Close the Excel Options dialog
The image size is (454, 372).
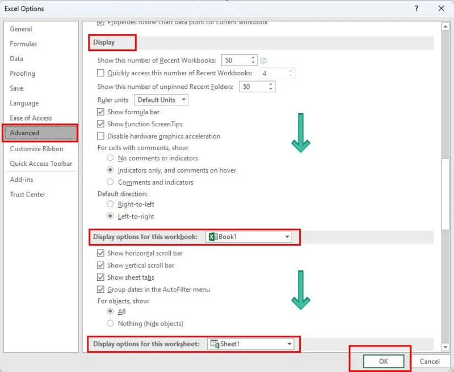(441, 8)
